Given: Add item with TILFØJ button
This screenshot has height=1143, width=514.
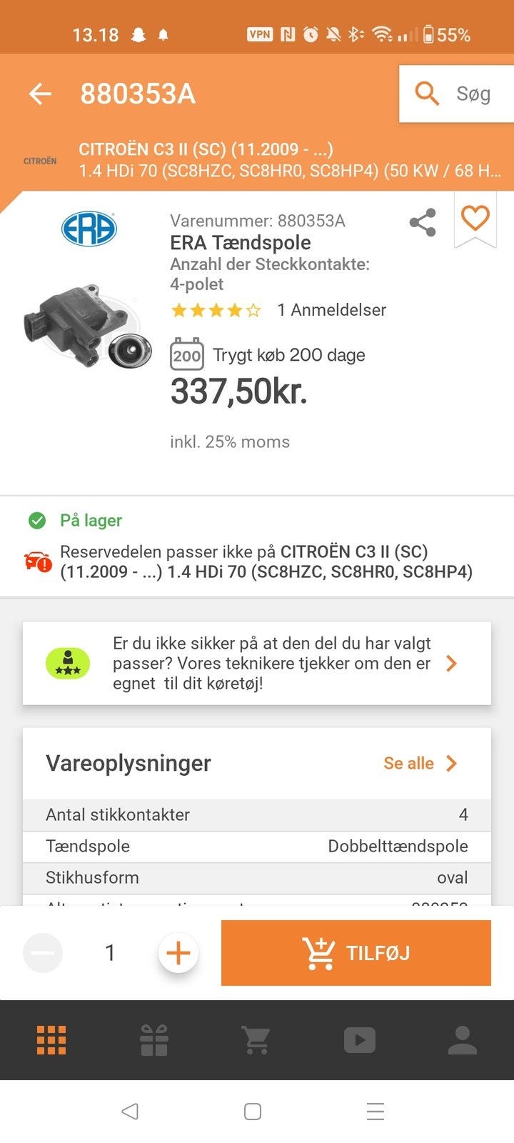Looking at the screenshot, I should click(356, 953).
